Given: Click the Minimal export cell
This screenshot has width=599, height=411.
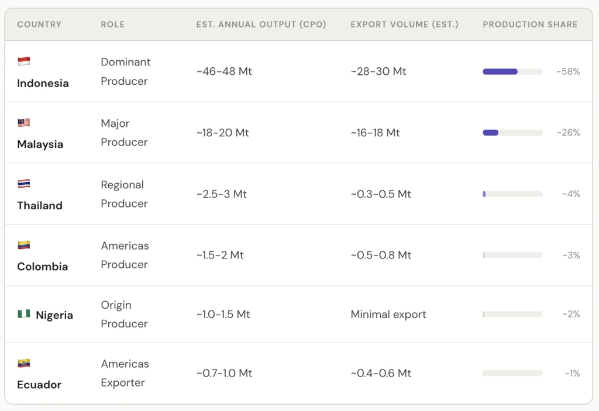Looking at the screenshot, I should click(x=388, y=315).
